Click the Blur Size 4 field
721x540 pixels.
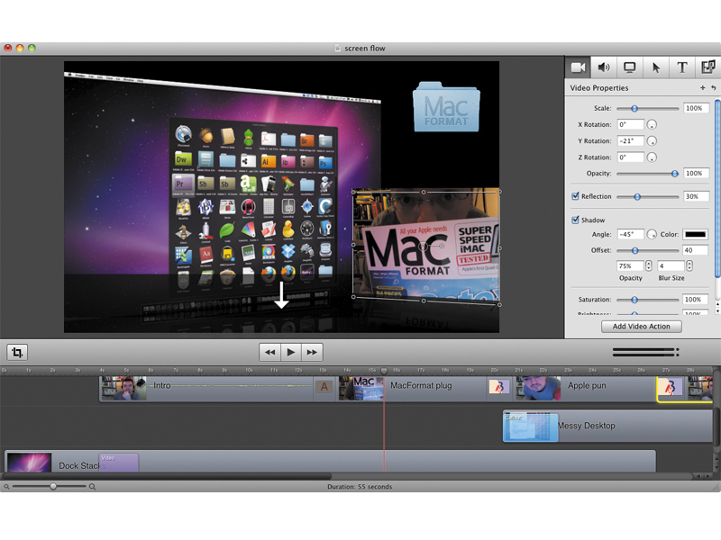(671, 265)
